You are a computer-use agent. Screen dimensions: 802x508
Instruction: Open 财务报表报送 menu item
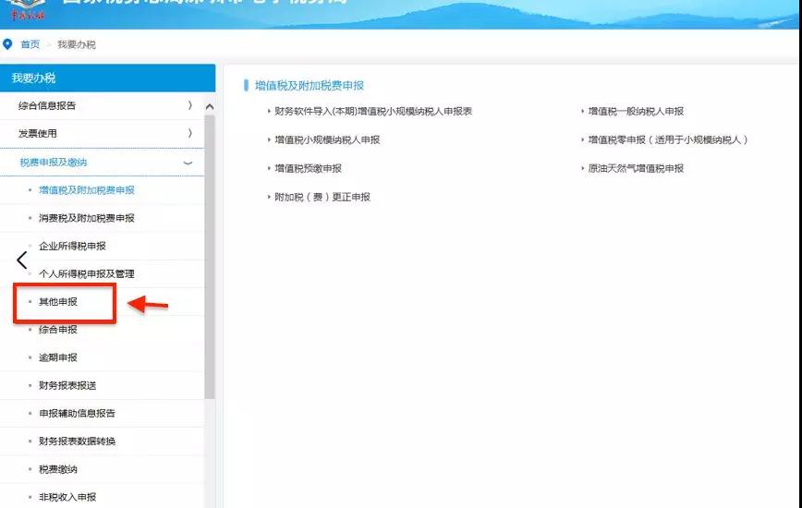67,385
